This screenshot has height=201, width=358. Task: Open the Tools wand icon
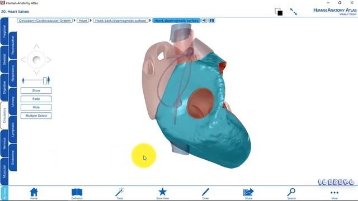click(x=120, y=192)
